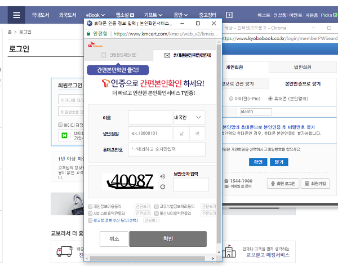338x266 pixels.
Task: Click the delivery truck icon
Action: pyautogui.click(x=64, y=251)
